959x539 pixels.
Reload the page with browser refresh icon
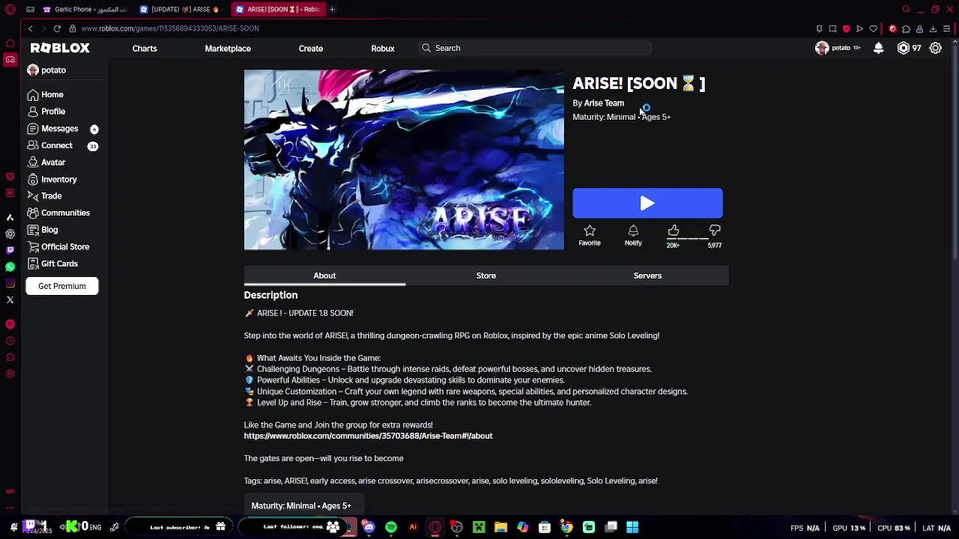pos(57,28)
